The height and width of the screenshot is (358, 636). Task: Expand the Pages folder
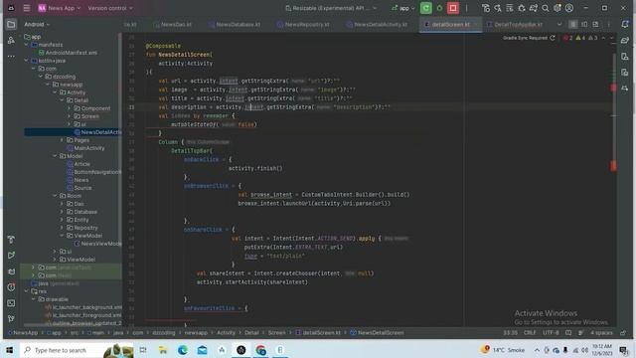coord(62,140)
